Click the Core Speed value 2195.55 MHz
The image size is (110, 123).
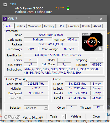point(36,84)
